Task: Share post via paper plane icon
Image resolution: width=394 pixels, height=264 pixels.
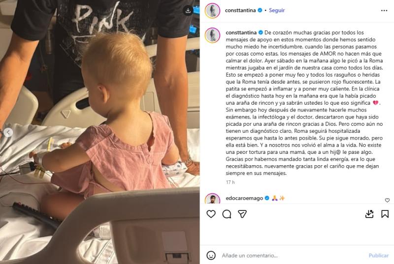Action: [242, 214]
